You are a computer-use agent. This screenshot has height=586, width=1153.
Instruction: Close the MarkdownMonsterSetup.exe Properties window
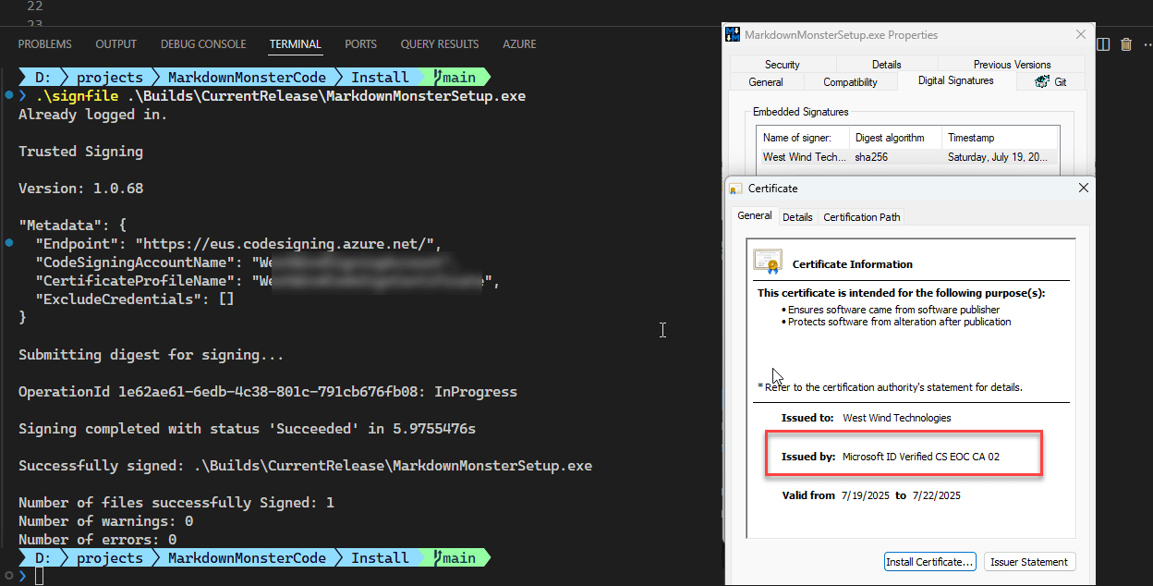[1081, 35]
